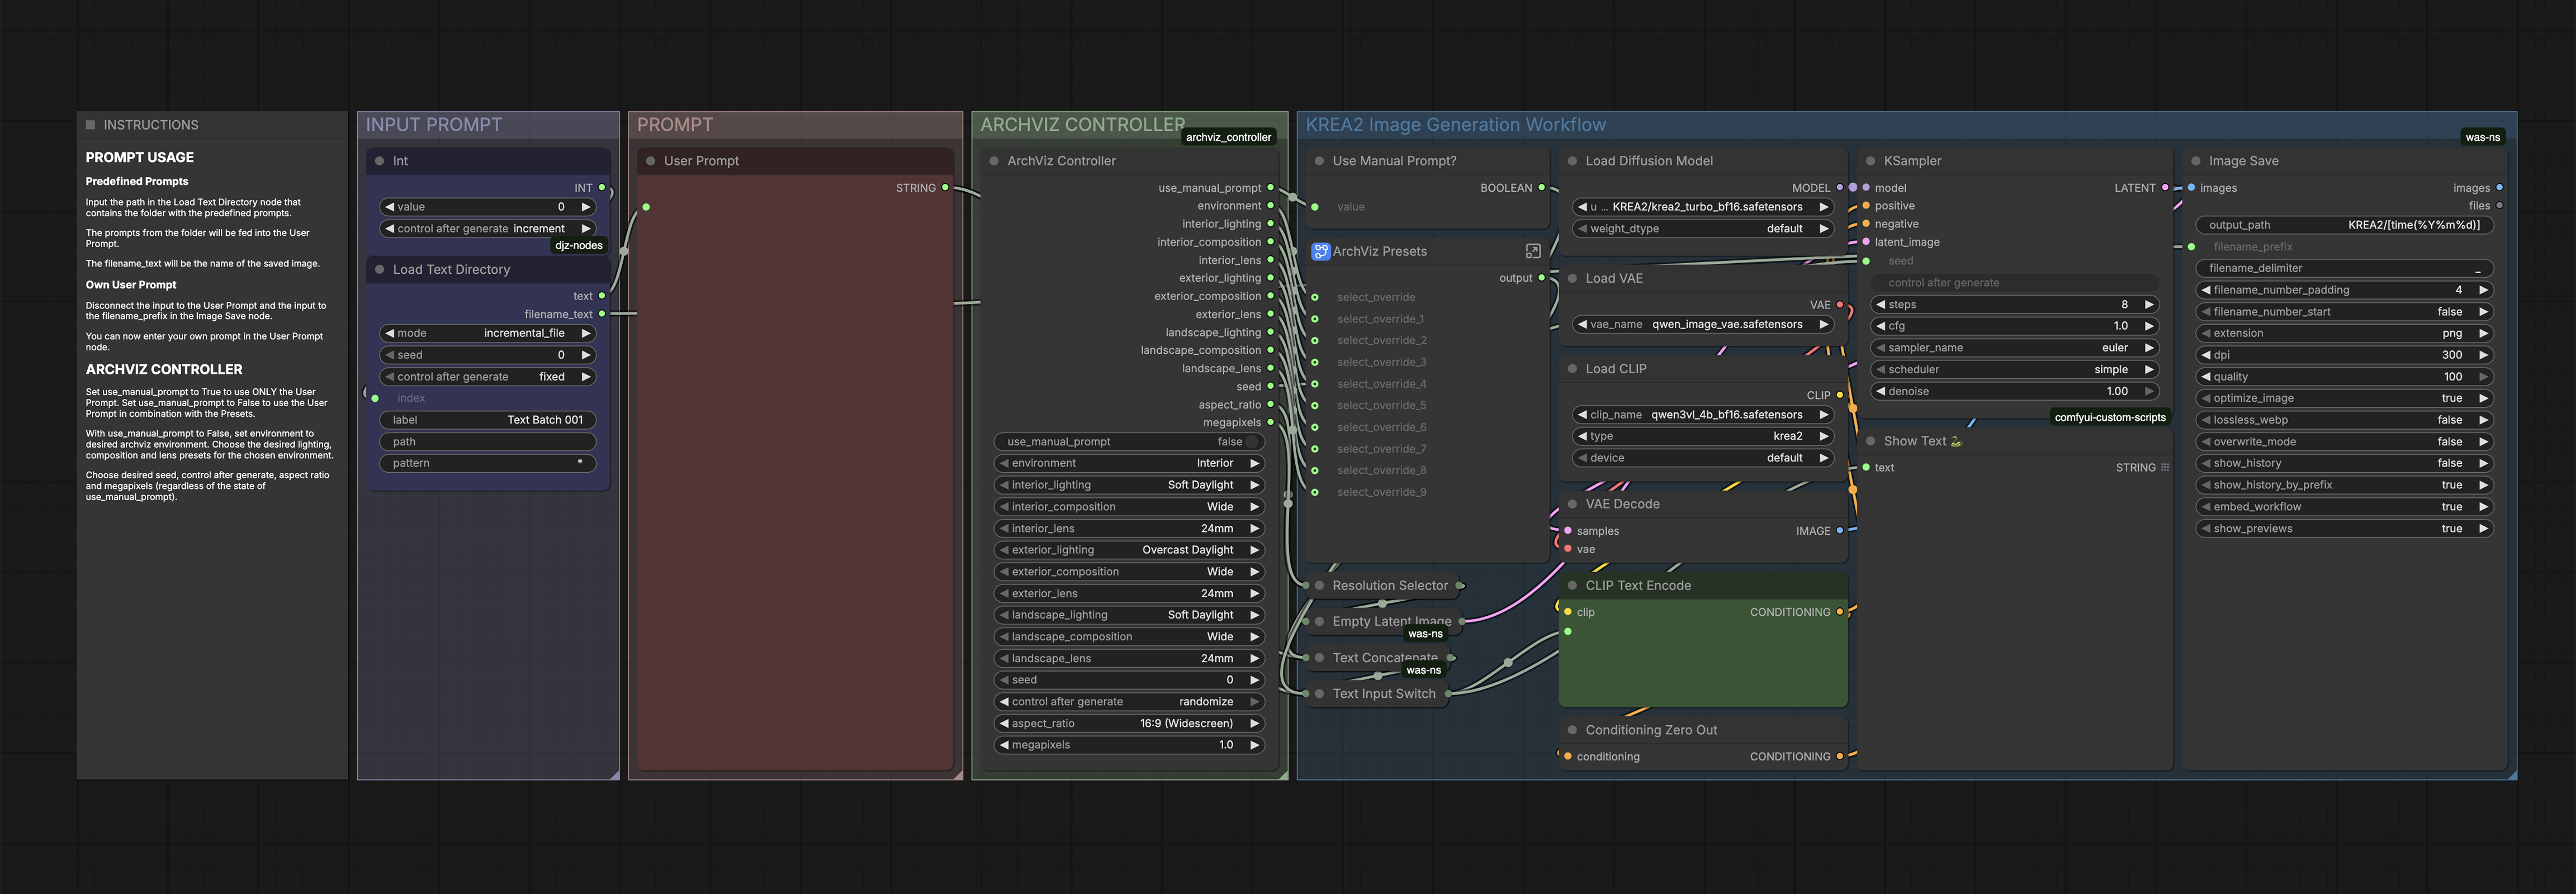Collapse the Conditioning Zero Out node dot

[x=1573, y=731]
